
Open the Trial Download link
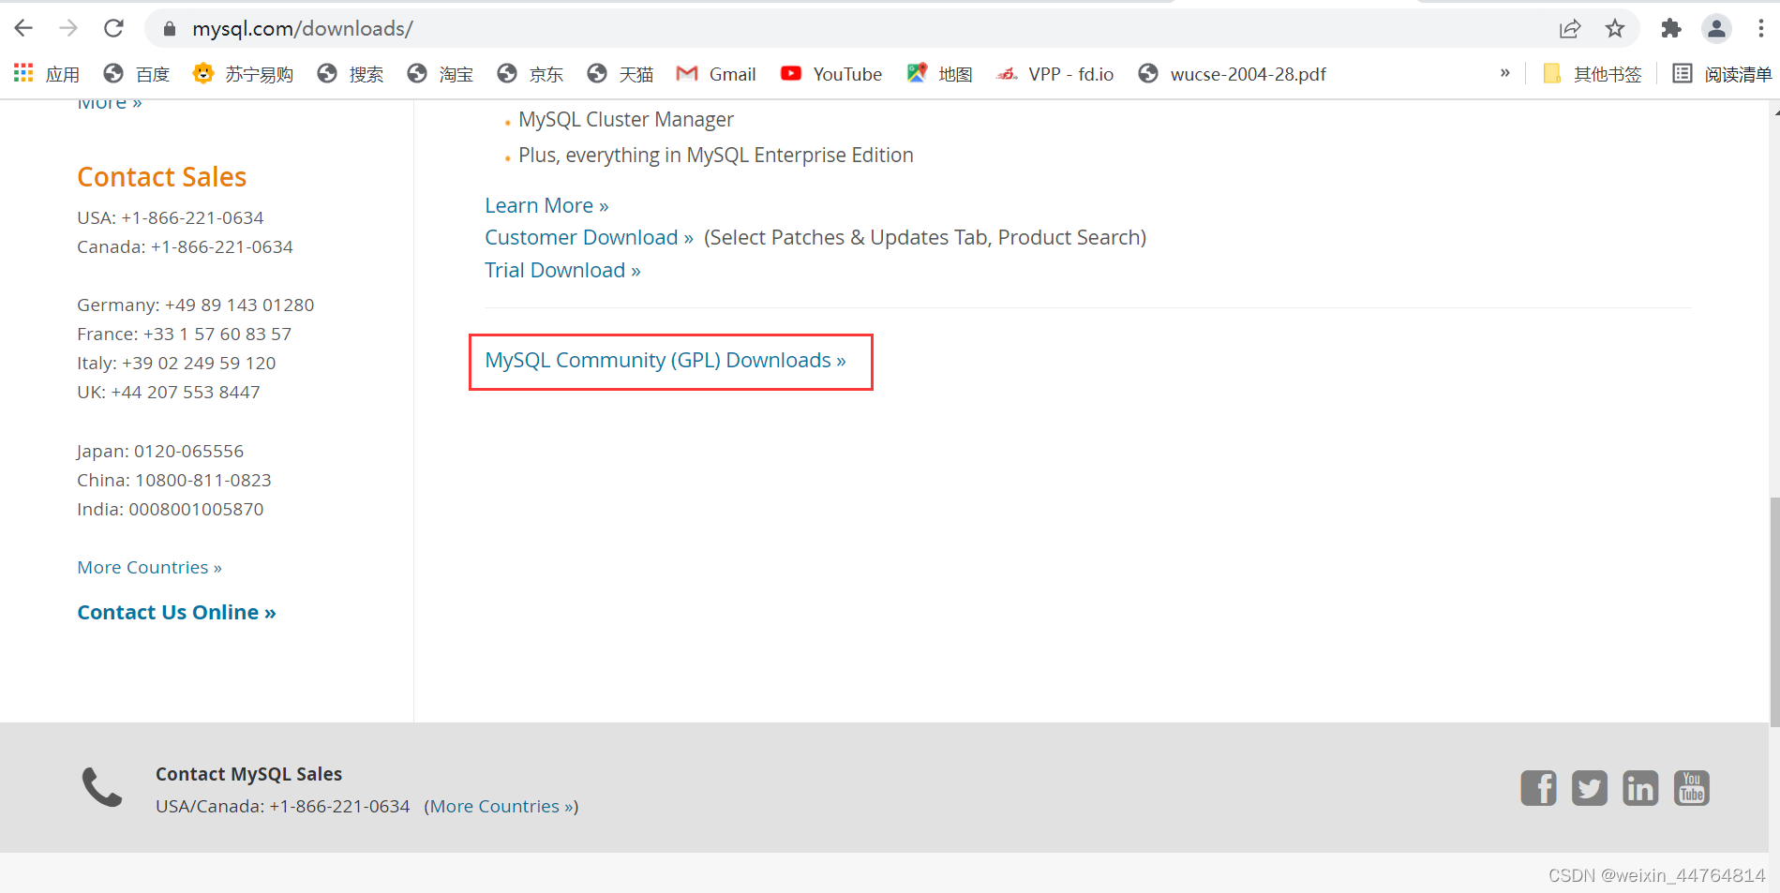[x=562, y=270]
